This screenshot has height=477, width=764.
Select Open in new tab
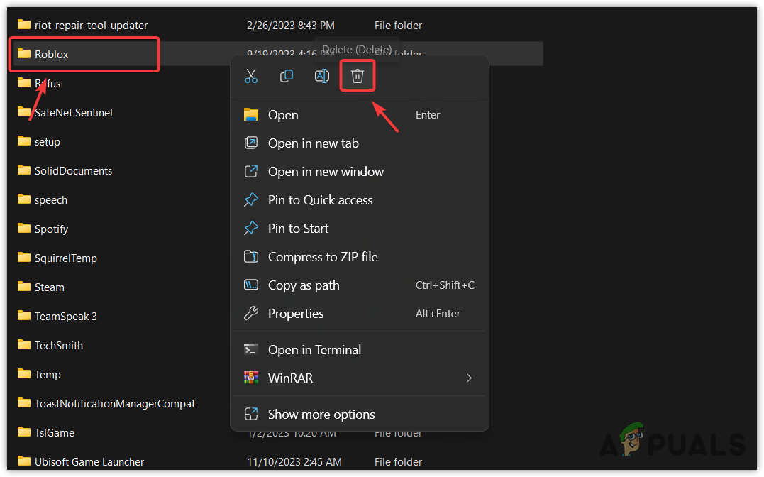[313, 143]
